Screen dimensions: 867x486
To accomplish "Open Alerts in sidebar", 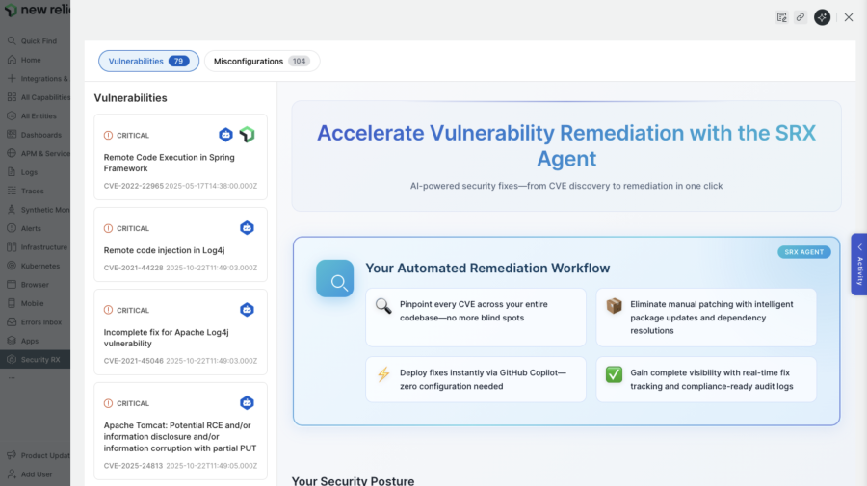I will 35,229.
